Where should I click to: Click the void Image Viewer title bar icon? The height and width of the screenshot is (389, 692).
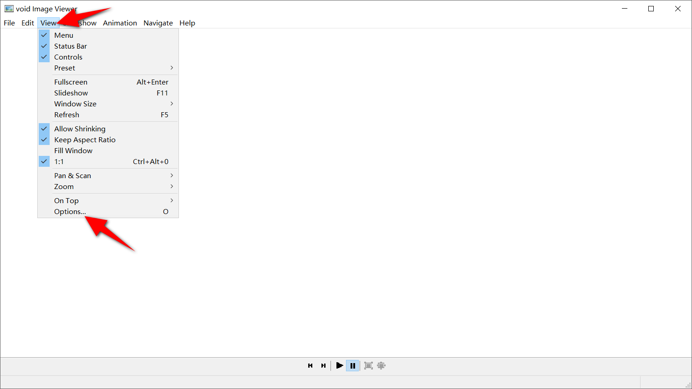point(9,8)
